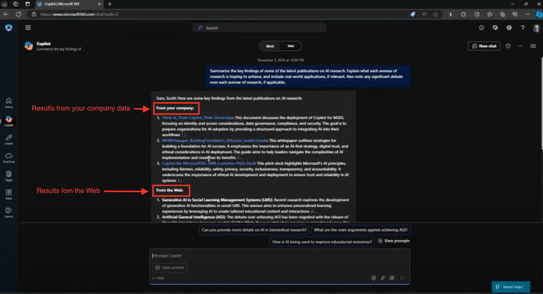Switch the toggle to Work mode
The height and width of the screenshot is (294, 543).
270,46
